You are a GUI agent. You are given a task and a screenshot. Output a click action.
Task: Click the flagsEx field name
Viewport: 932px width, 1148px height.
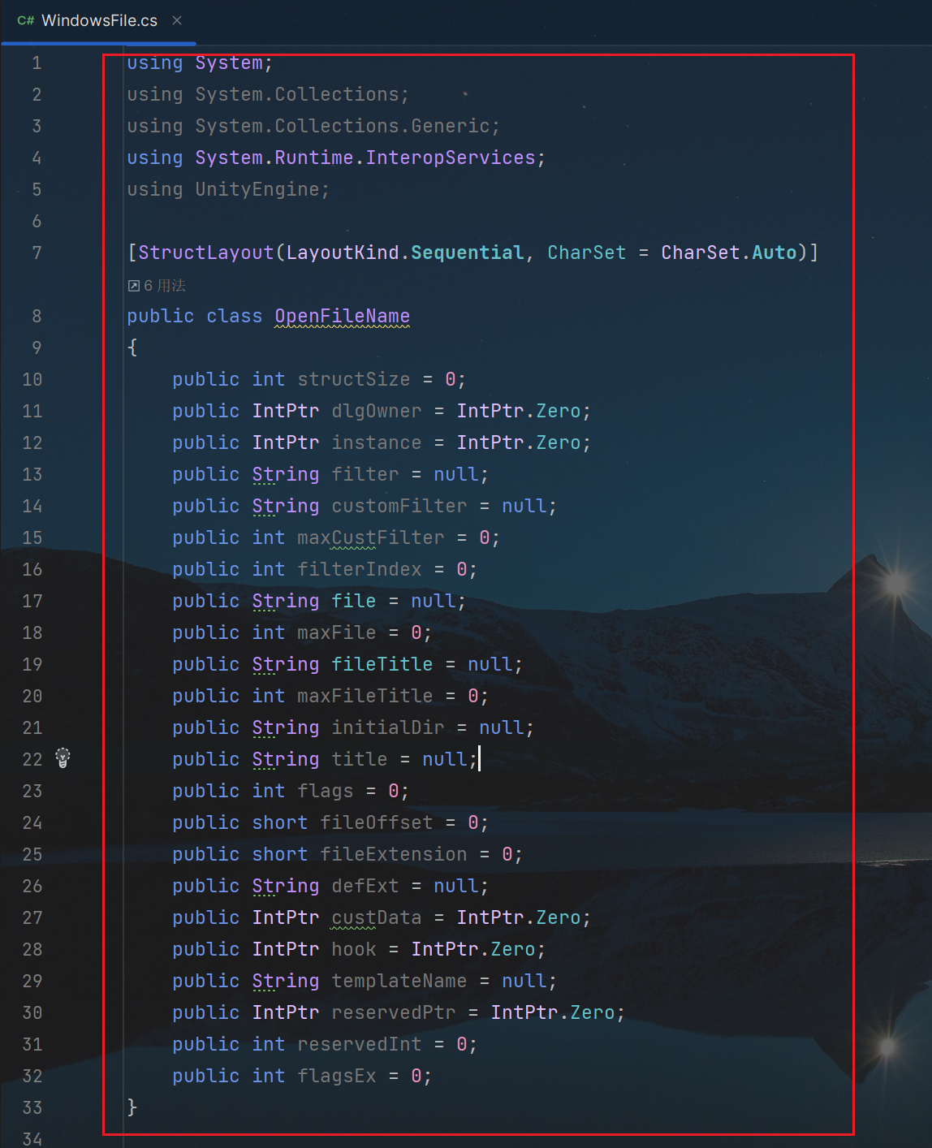pos(337,1076)
